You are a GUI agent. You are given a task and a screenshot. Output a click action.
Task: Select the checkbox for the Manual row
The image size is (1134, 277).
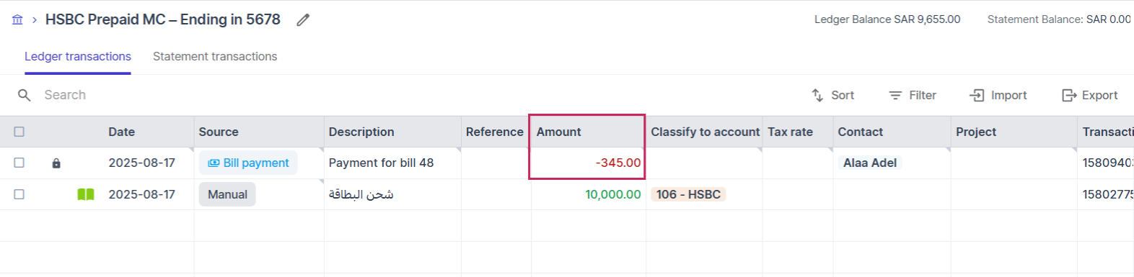(x=19, y=194)
